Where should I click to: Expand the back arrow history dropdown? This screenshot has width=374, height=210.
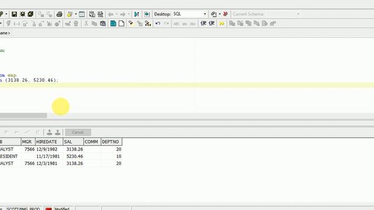[117, 14]
